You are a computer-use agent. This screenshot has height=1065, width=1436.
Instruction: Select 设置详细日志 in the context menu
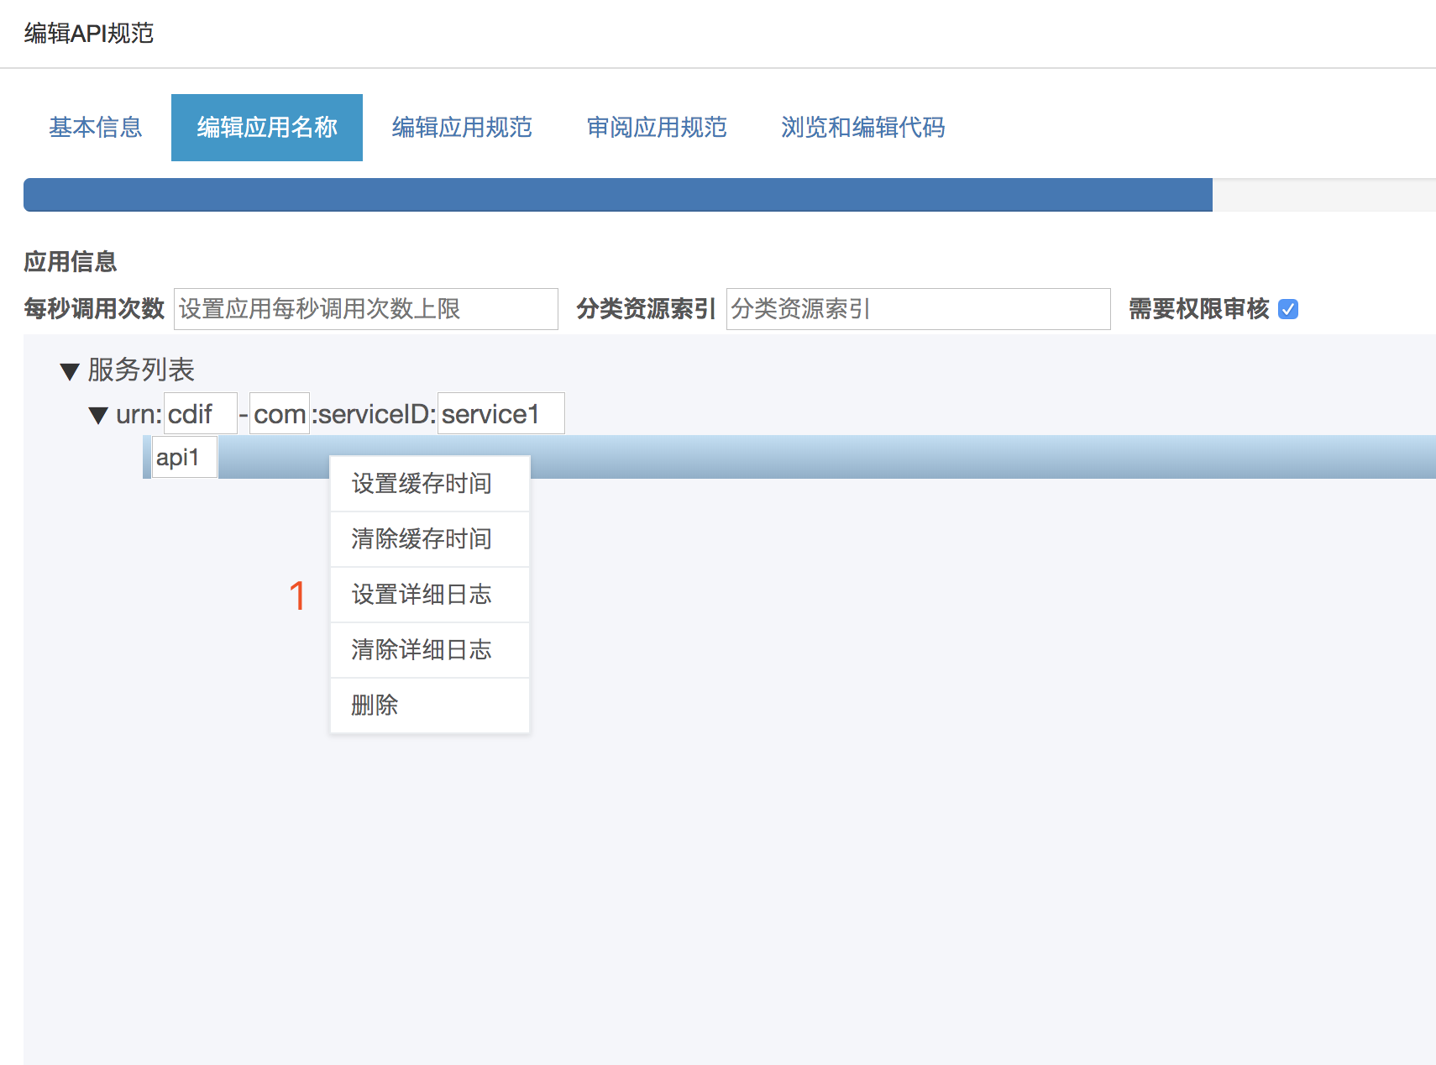tap(430, 595)
